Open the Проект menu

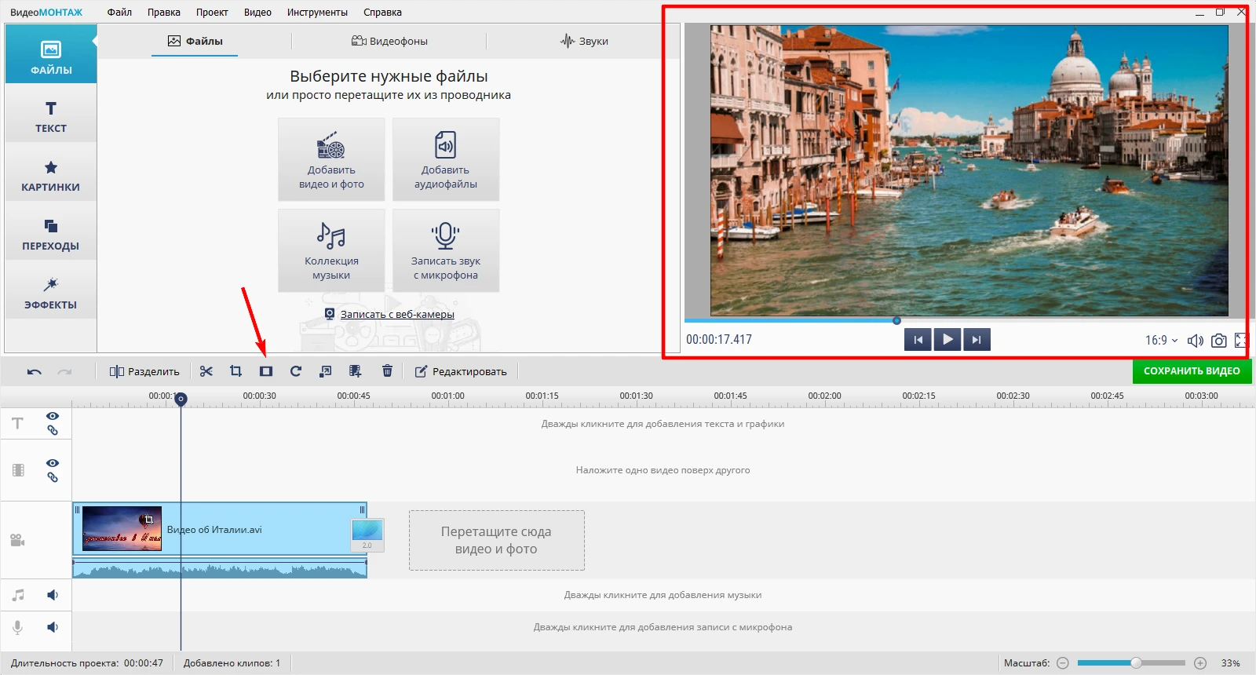(212, 13)
